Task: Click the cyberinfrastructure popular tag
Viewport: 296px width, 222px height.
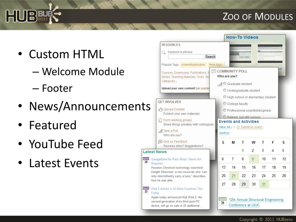Action: (193, 64)
